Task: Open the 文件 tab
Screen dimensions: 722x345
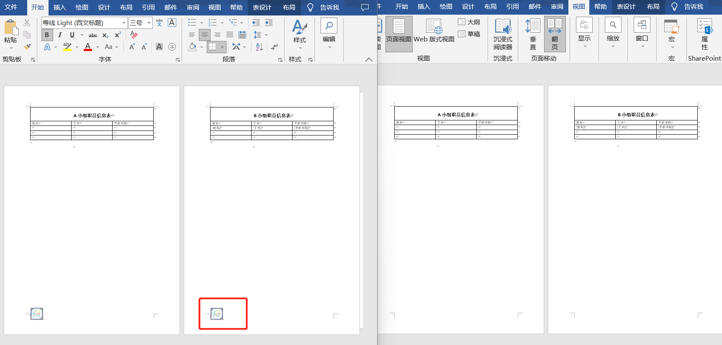Action: tap(11, 7)
